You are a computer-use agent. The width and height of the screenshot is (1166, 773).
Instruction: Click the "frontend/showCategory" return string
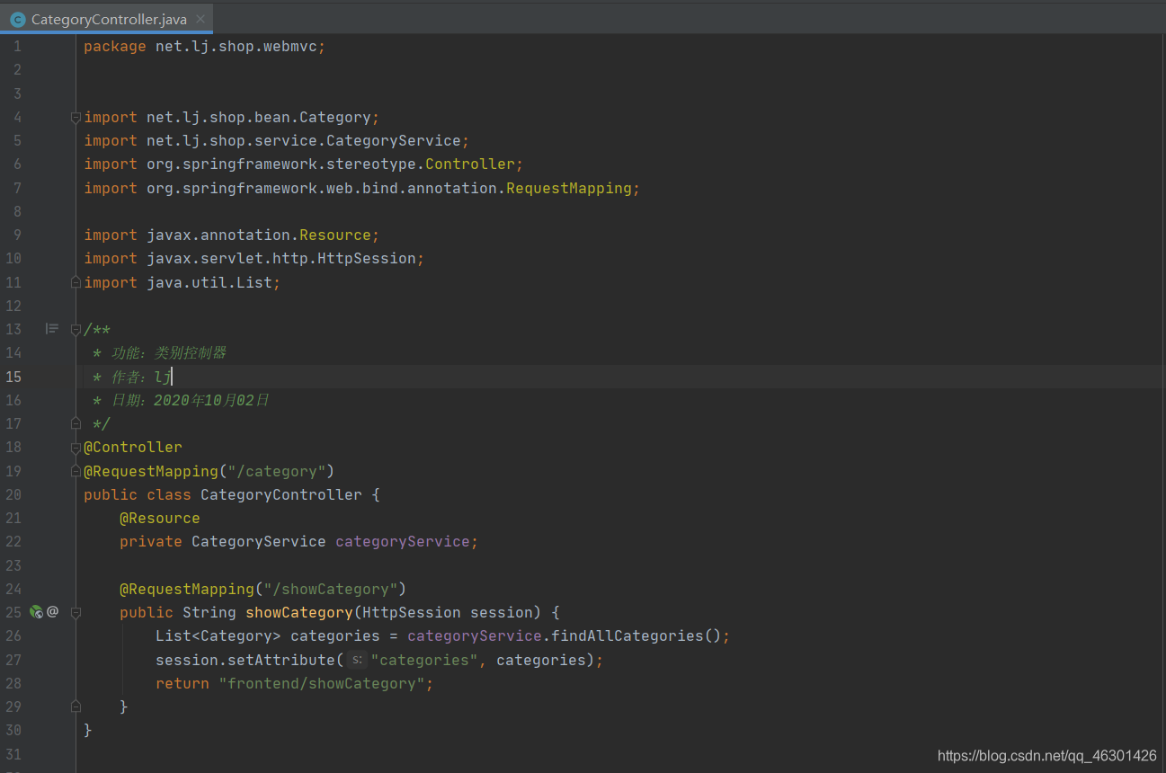point(322,683)
